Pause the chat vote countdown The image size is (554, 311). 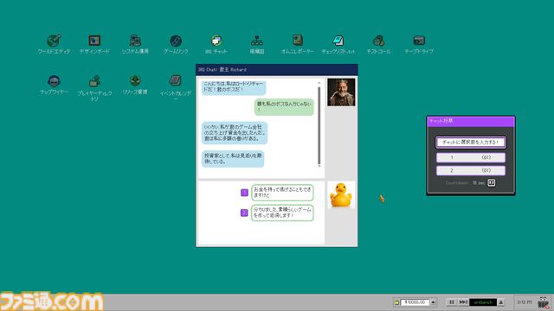click(491, 182)
